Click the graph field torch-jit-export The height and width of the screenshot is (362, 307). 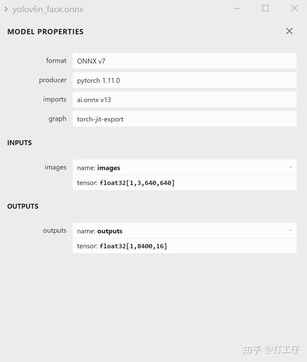(x=184, y=119)
